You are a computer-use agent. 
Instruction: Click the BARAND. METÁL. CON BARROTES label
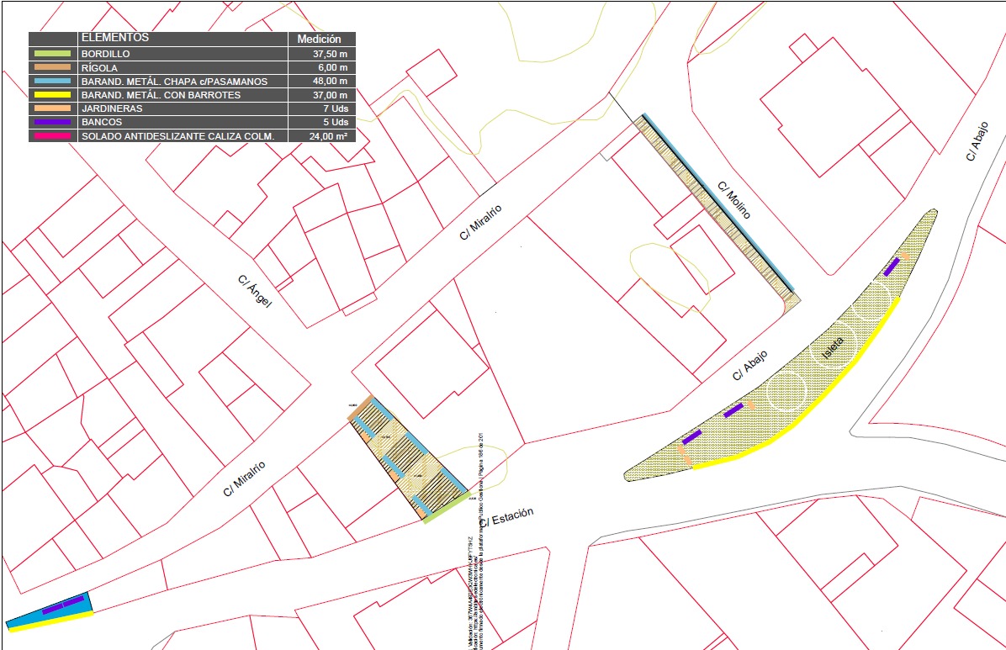coord(161,95)
